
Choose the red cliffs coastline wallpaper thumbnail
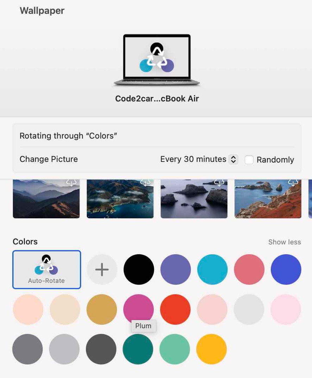pyautogui.click(x=268, y=199)
